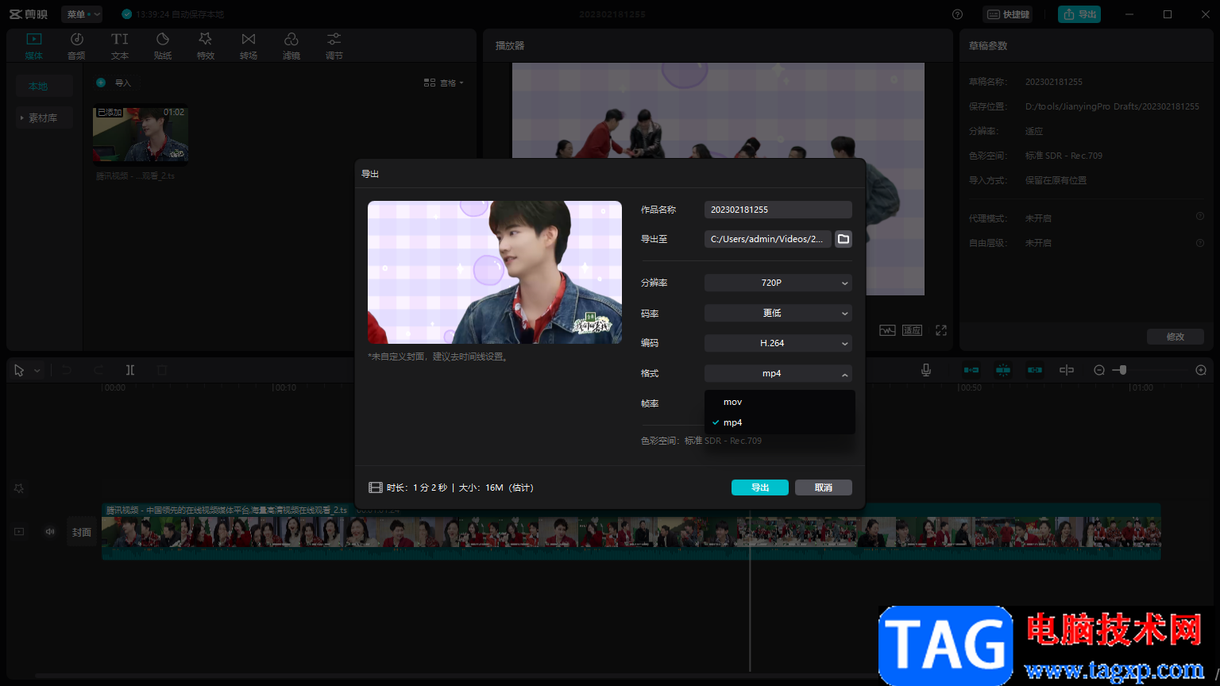Screen dimensions: 1220x686
Task: Click the redo arrow icon
Action: coord(98,370)
